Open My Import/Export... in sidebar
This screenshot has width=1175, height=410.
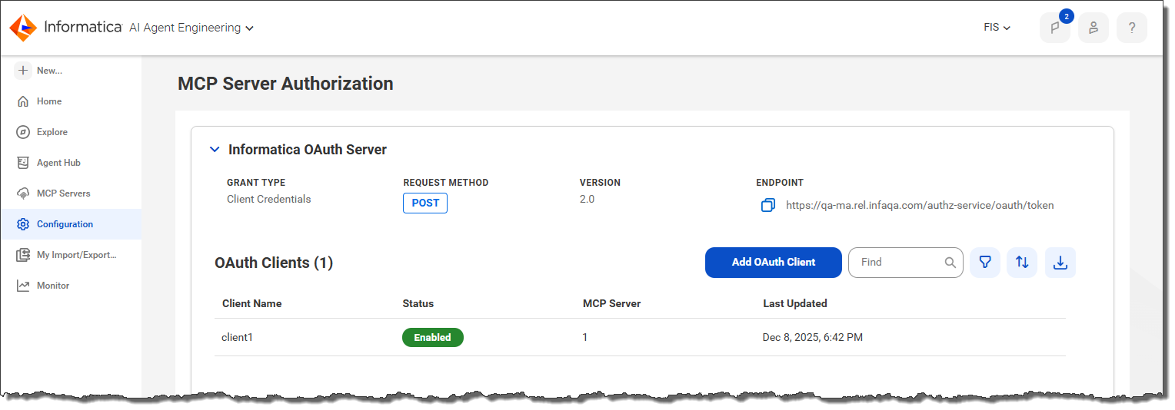click(x=71, y=255)
